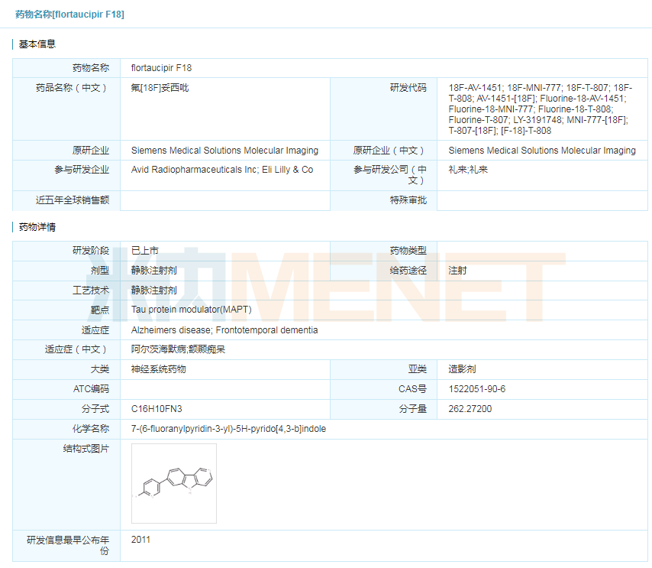Click the 药物详情 section heading
This screenshot has height=568, width=652.
click(37, 227)
